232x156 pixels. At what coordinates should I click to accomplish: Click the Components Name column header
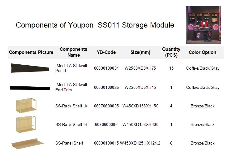click(x=74, y=52)
